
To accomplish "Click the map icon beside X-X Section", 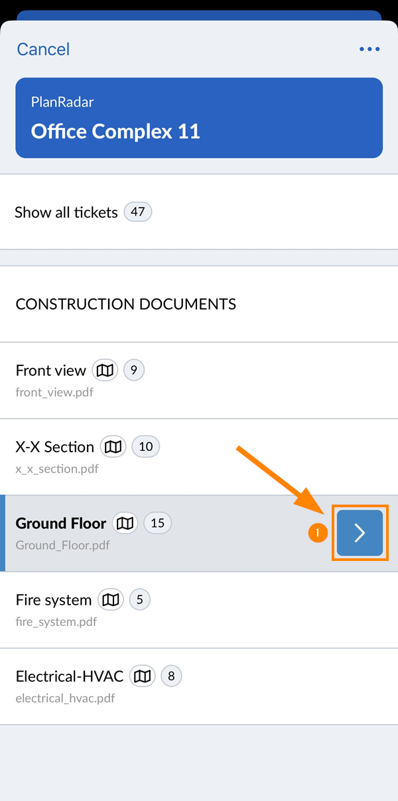I will (x=113, y=447).
